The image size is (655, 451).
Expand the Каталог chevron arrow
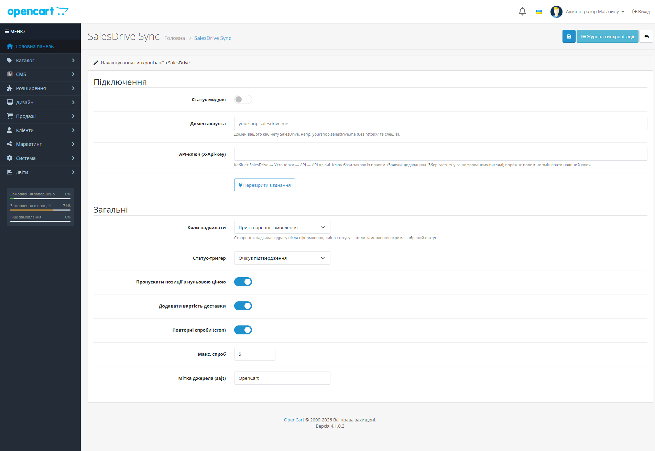[x=73, y=60]
